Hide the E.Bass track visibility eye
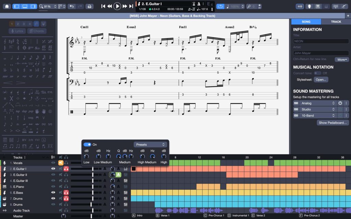The height and width of the screenshot is (219, 351). click(x=53, y=192)
